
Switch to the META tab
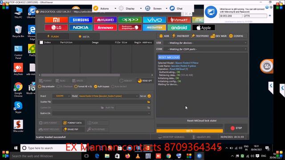84,36
